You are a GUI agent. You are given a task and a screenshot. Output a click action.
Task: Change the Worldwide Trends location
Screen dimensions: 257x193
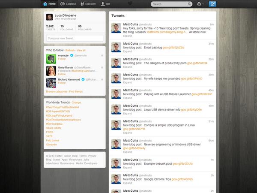[x=76, y=103]
